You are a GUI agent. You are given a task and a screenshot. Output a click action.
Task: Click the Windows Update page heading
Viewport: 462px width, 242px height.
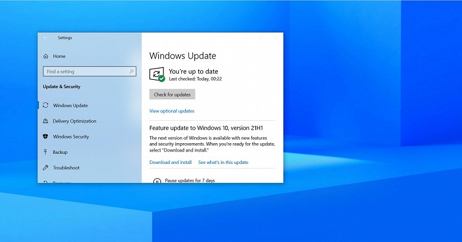[x=182, y=56]
